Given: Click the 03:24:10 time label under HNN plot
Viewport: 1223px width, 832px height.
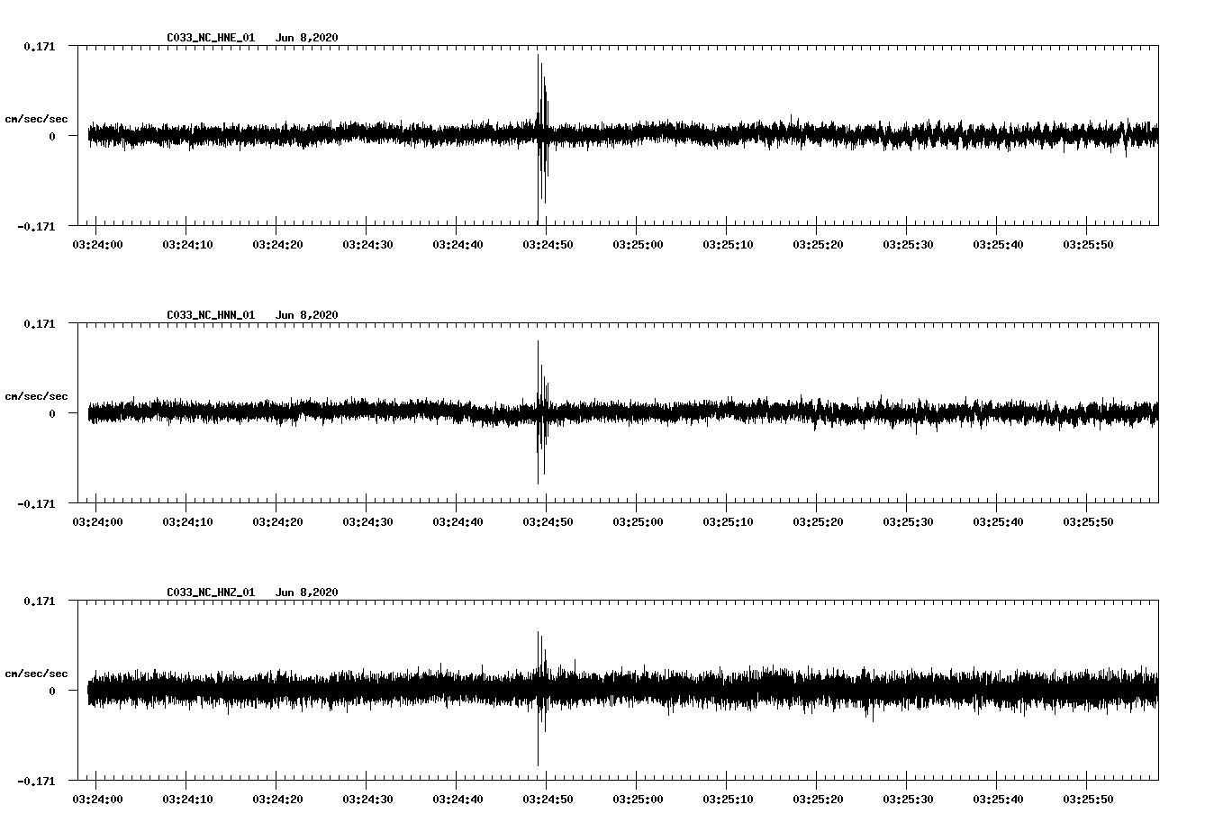Looking at the screenshot, I should point(187,522).
